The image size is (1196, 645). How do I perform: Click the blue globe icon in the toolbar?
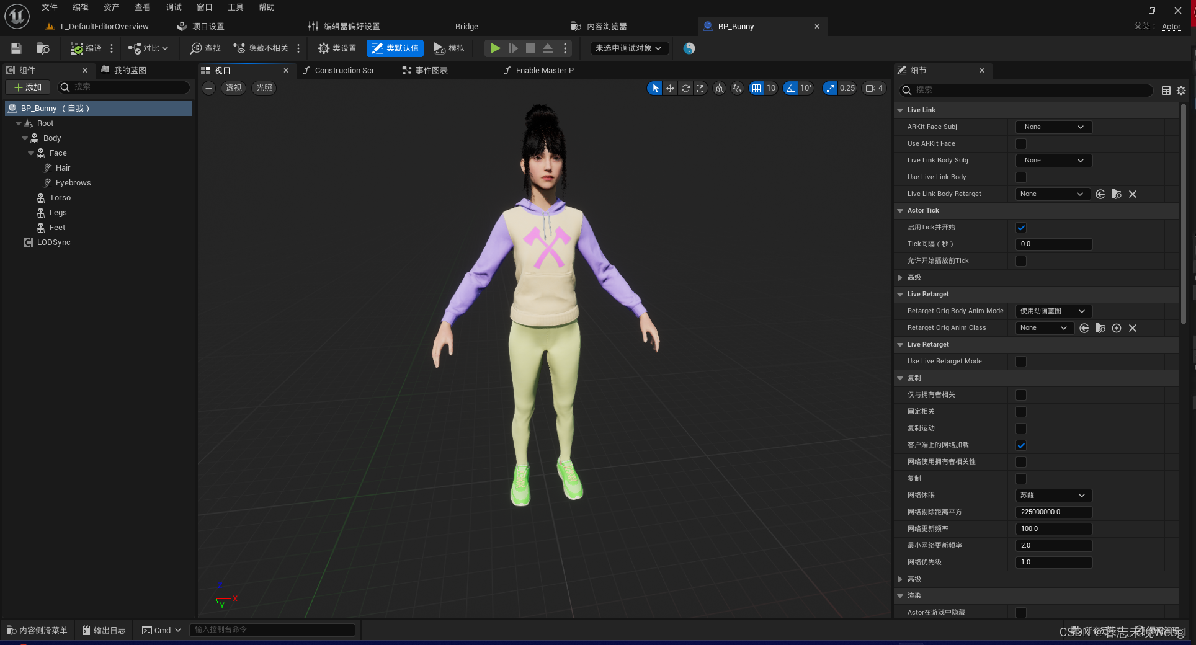pyautogui.click(x=689, y=48)
